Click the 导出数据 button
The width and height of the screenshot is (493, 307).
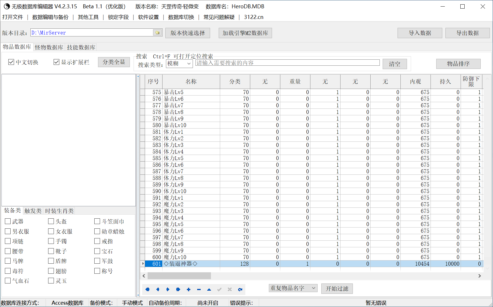(468, 33)
